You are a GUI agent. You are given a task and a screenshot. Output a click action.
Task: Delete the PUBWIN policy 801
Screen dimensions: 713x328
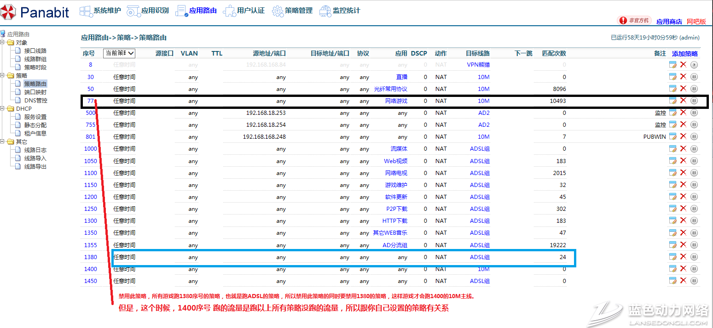[x=683, y=136]
